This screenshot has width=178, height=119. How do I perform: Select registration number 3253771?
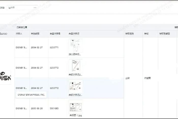(54, 47)
